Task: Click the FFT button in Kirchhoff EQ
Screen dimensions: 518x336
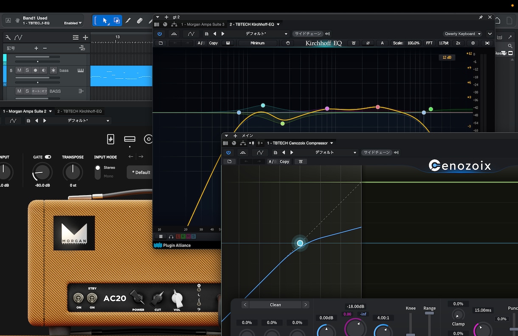Action: point(429,43)
